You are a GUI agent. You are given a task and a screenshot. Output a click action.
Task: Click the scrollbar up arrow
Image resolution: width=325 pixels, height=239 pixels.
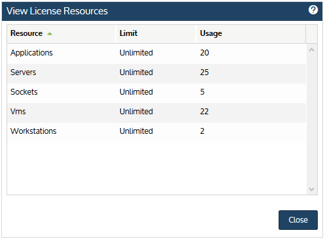click(x=311, y=50)
